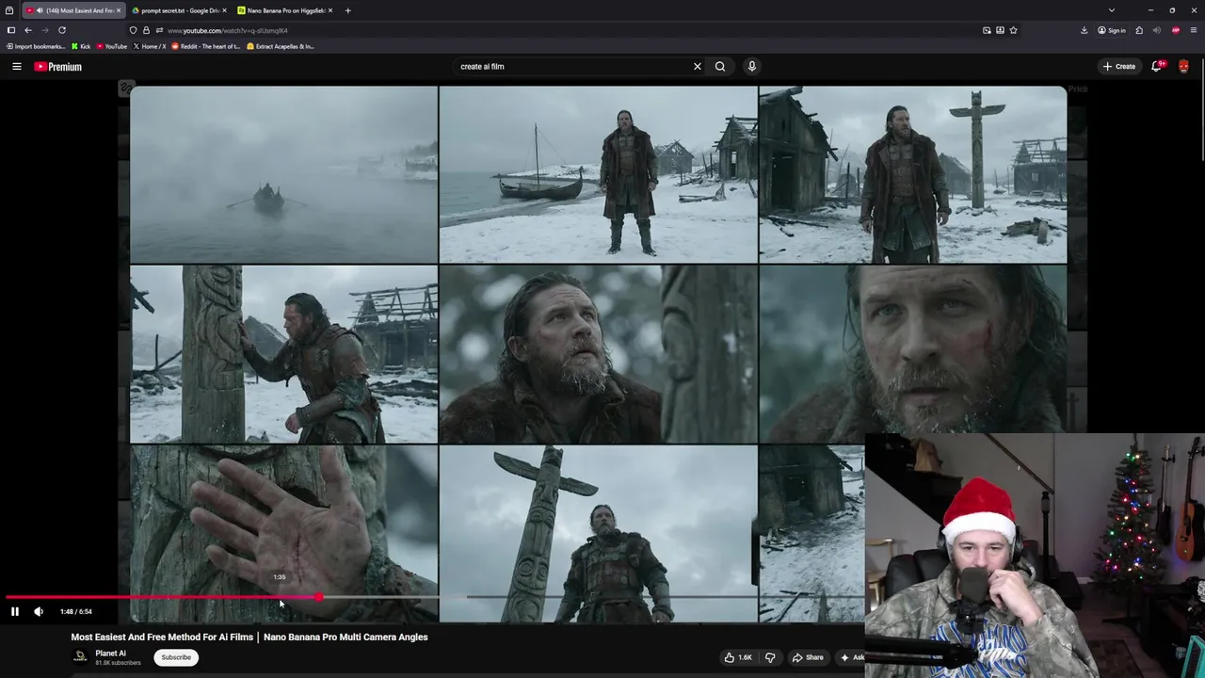The width and height of the screenshot is (1205, 678).
Task: Open the Reddit bookmark
Action: tap(206, 46)
